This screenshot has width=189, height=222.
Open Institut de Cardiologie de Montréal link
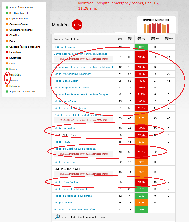click(x=74, y=209)
